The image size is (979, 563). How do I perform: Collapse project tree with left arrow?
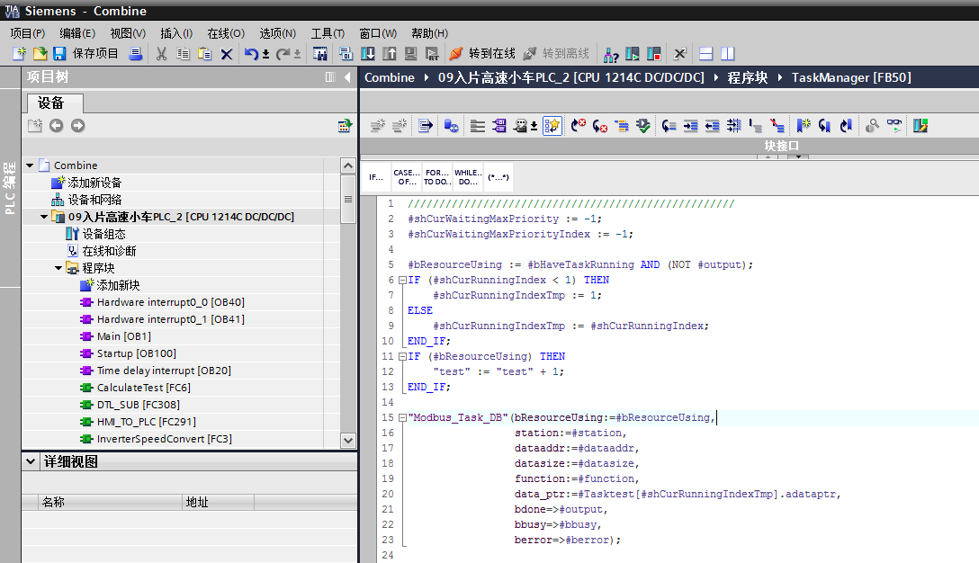pos(347,76)
